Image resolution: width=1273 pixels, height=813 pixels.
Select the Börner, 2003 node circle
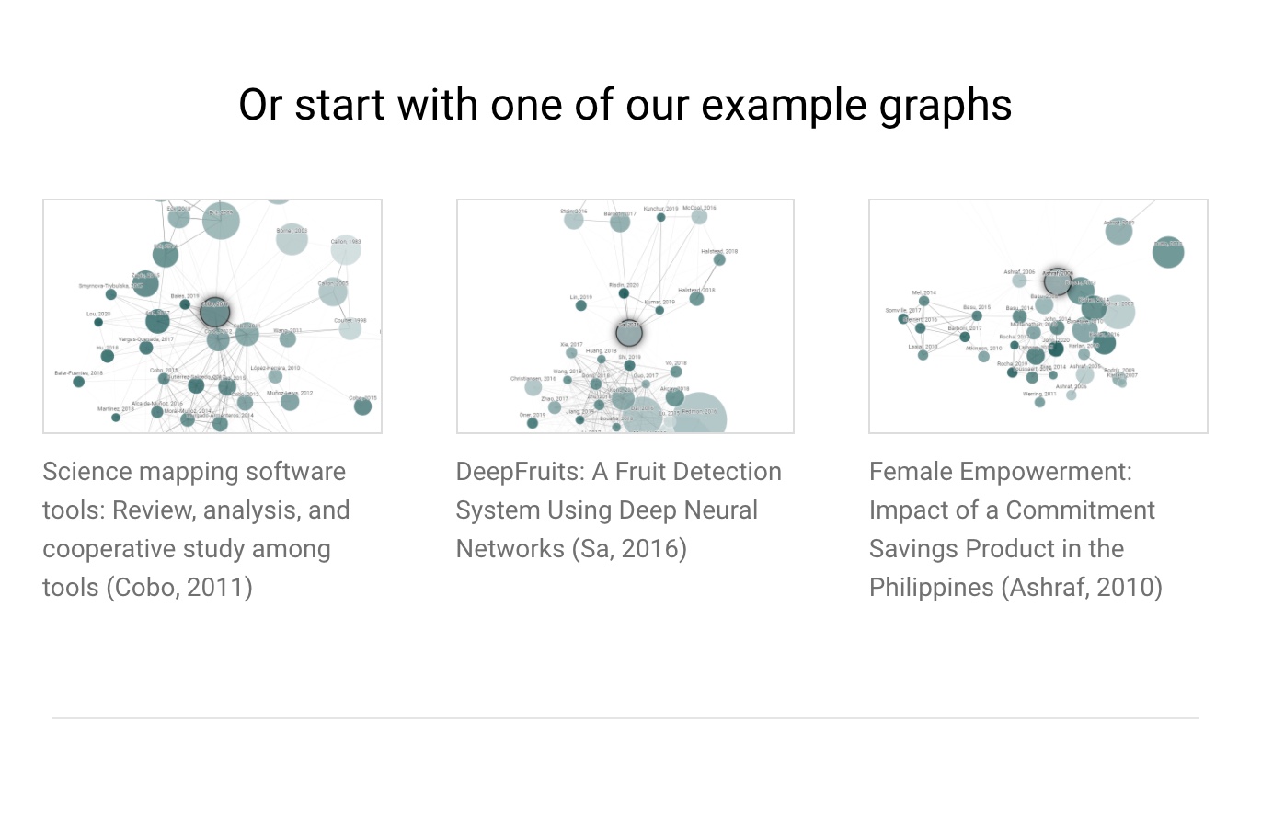(x=292, y=240)
